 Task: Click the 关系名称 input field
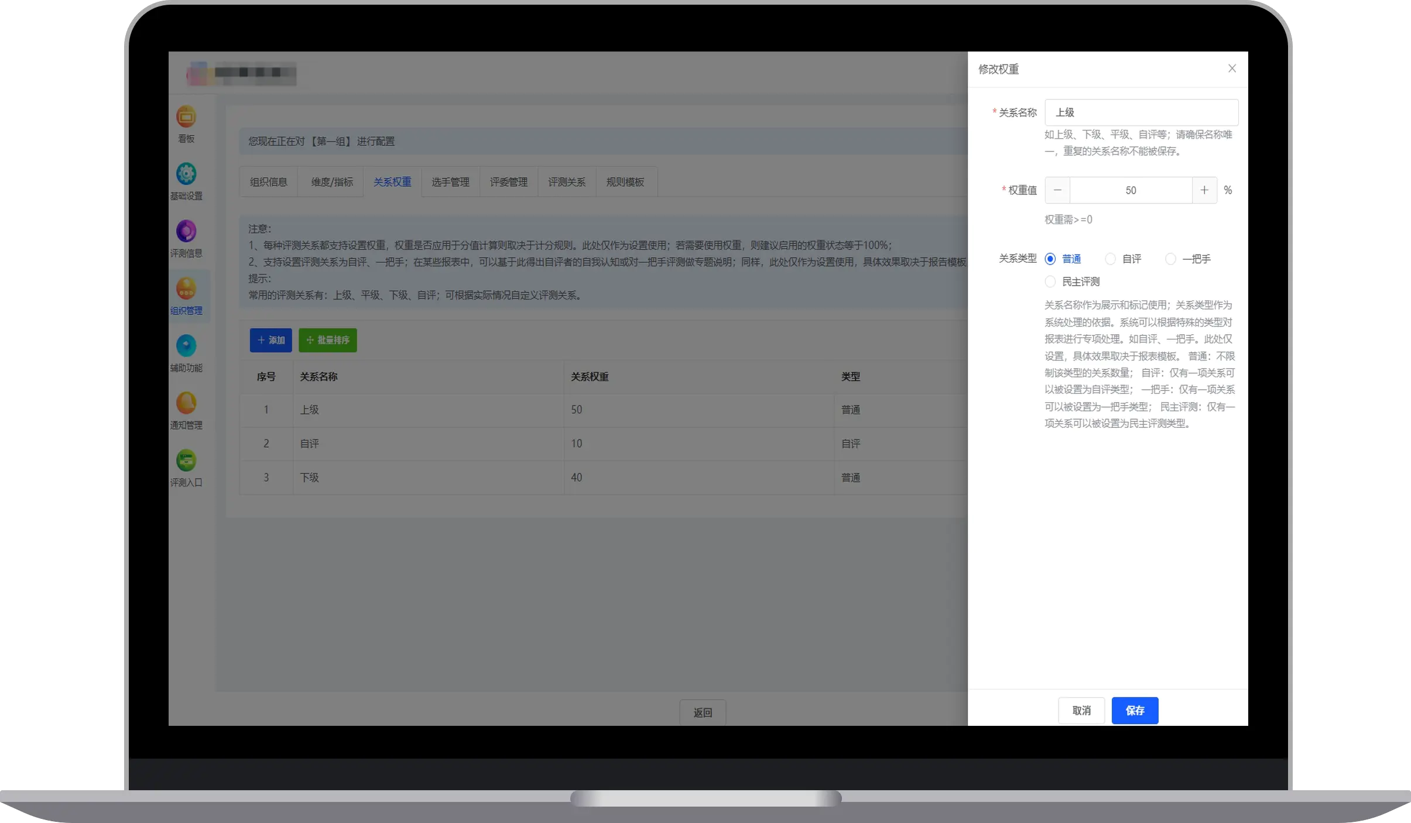click(x=1141, y=112)
